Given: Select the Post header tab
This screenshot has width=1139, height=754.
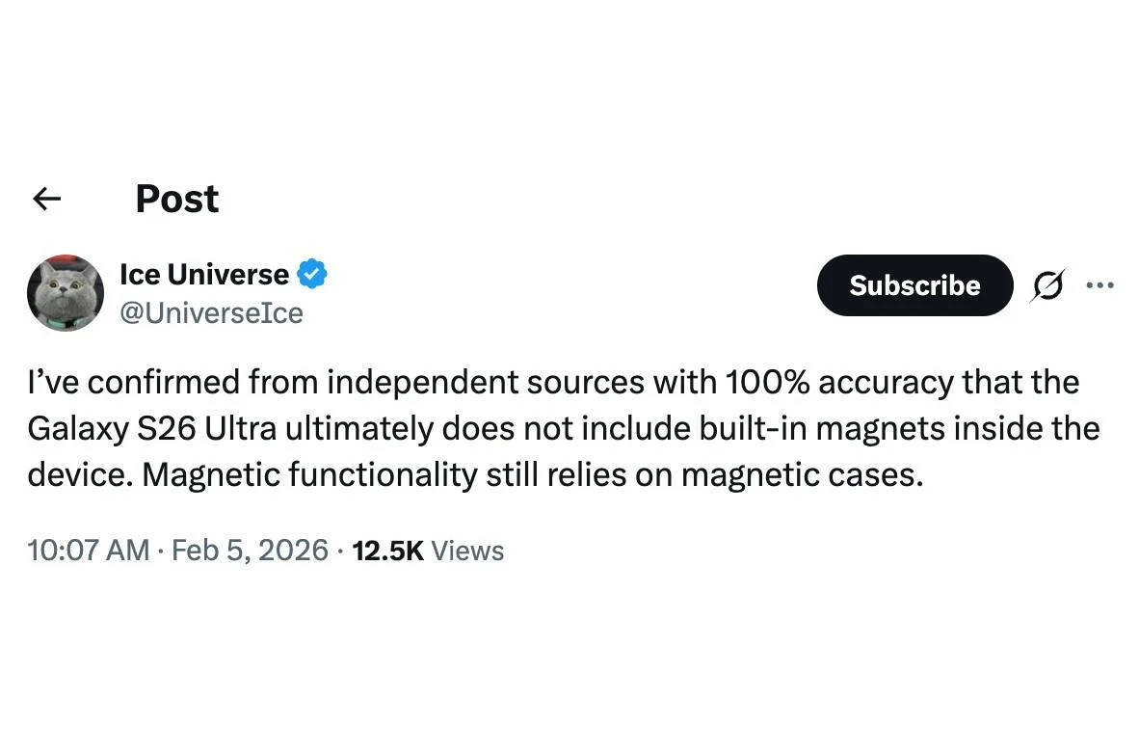Looking at the screenshot, I should pos(176,199).
